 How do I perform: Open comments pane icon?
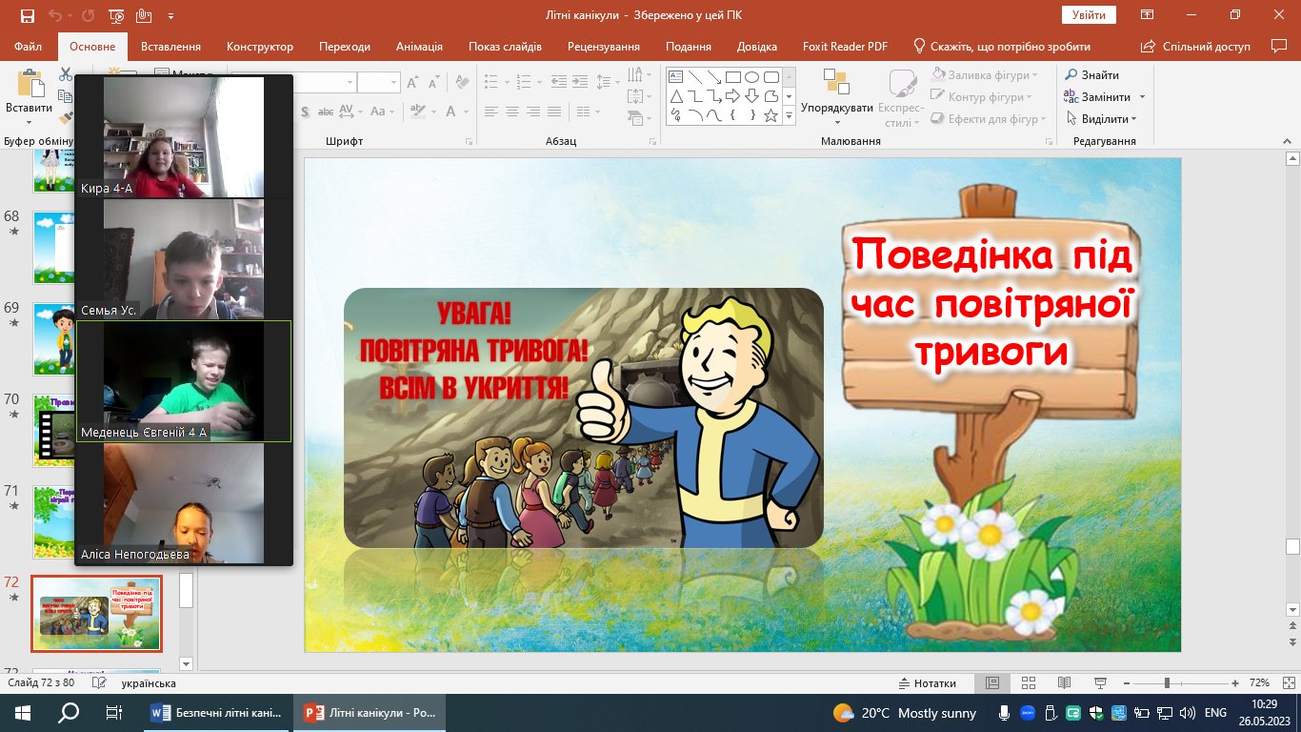[1280, 46]
